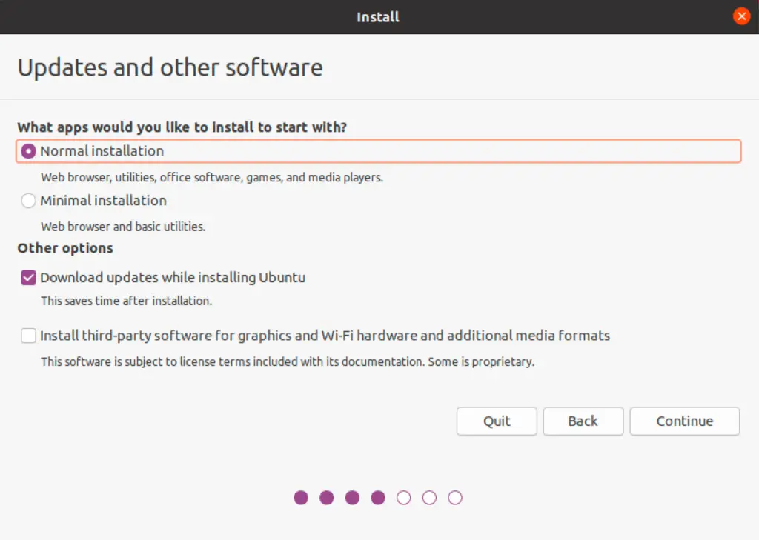Click 'What apps would you like to install' heading
759x540 pixels.
(182, 127)
